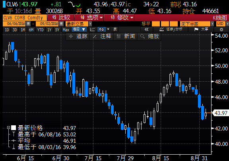This screenshot has height=161, width=229.
Task: Click the settings gear icon
Action: 221,30
